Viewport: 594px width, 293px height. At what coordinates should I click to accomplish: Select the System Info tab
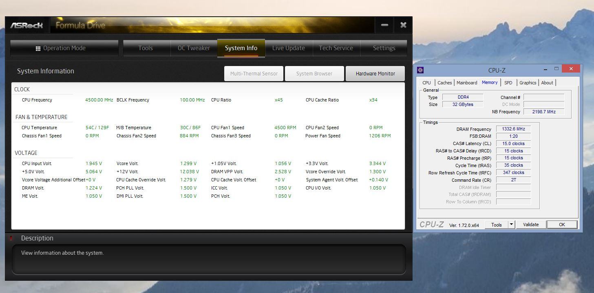click(241, 48)
